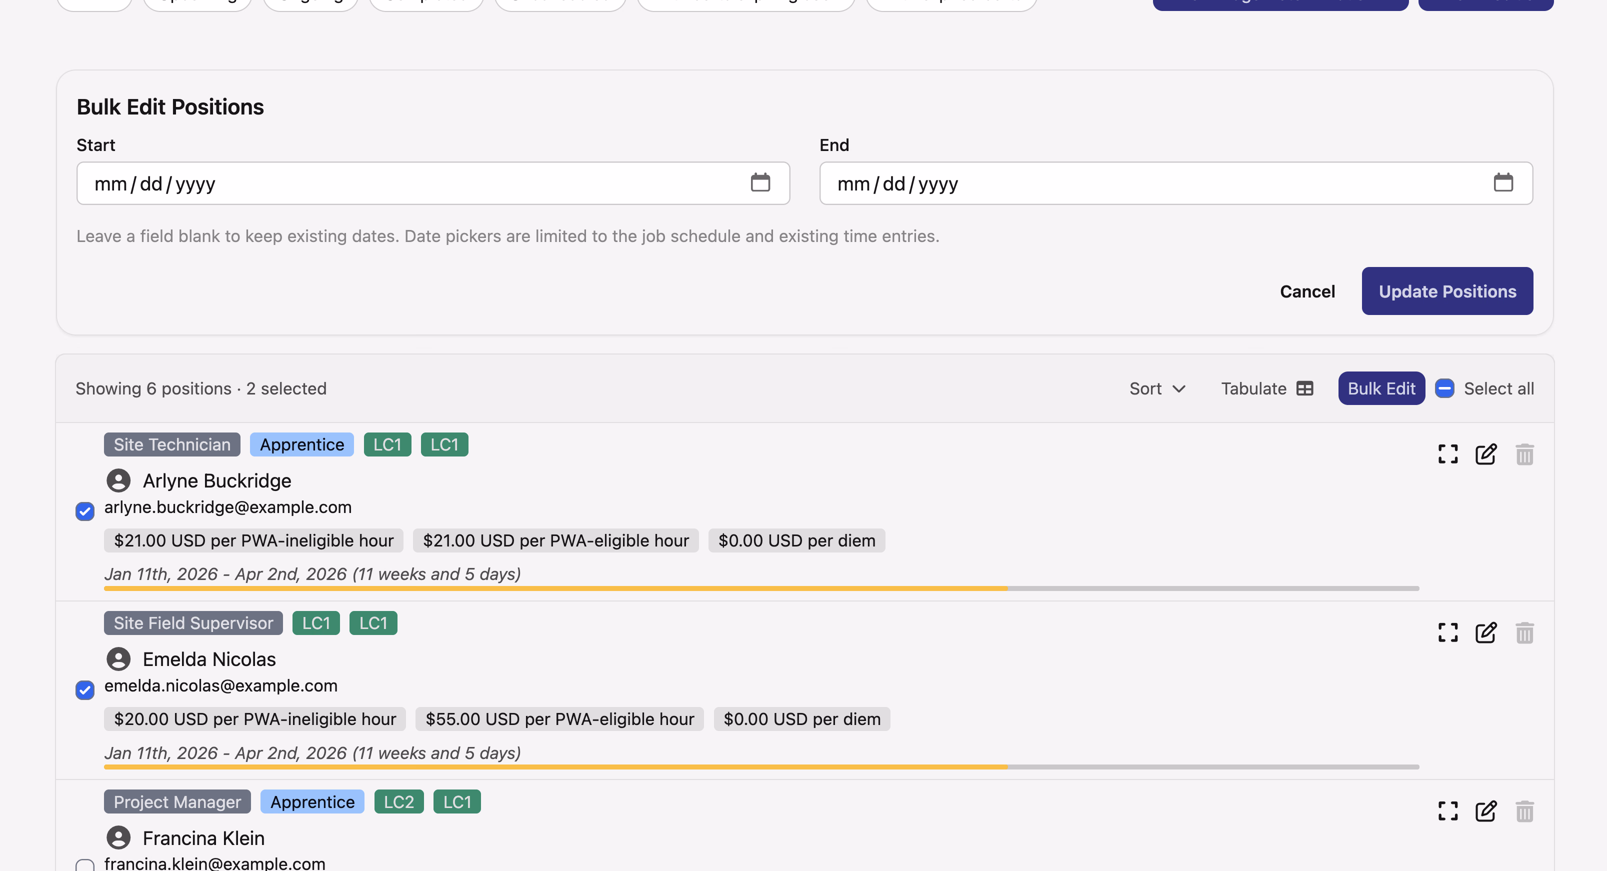
Task: Click Emelda Nicolas date range text
Action: 312,753
